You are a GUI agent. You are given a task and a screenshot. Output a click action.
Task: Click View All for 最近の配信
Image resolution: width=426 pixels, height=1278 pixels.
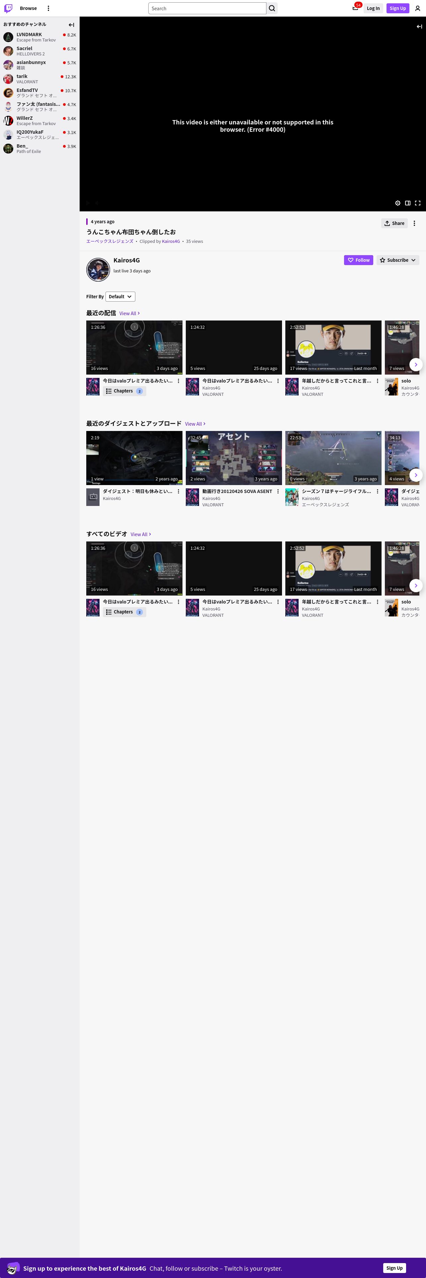click(129, 314)
